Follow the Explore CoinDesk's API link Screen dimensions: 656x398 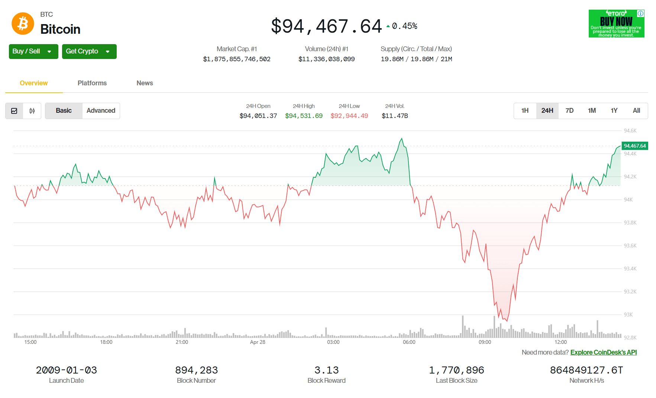(x=604, y=352)
